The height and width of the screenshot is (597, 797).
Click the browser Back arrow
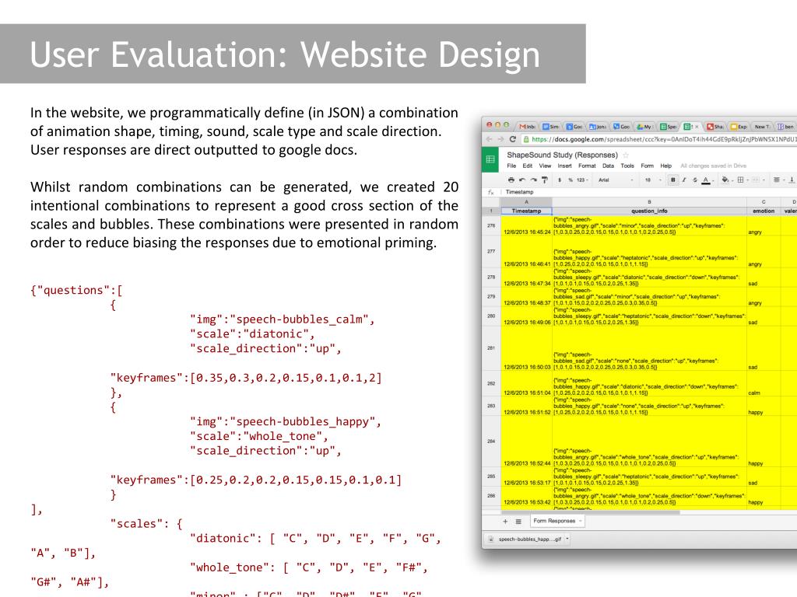[489, 139]
